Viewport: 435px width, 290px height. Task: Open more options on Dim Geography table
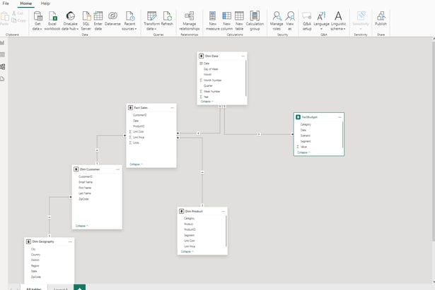70,241
